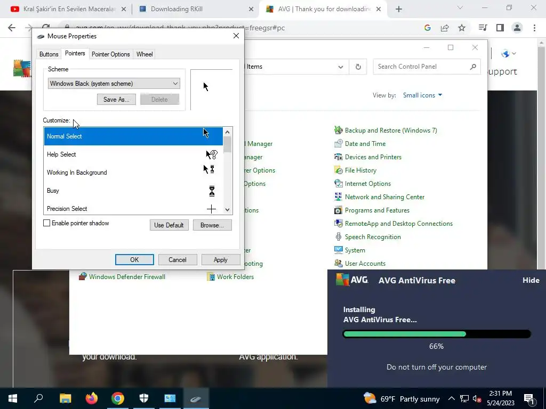Click Use Default button
The image size is (546, 409).
click(169, 225)
